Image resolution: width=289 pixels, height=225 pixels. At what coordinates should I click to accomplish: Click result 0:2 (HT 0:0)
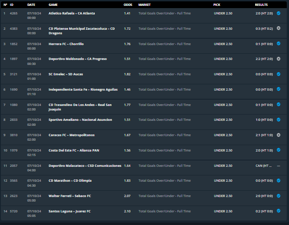[x=264, y=211]
